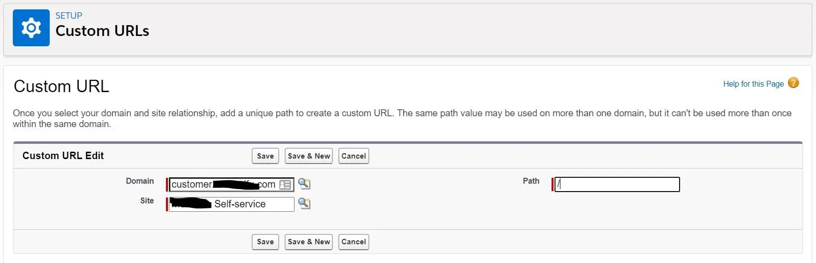Click the Setup gear icon

(x=31, y=28)
